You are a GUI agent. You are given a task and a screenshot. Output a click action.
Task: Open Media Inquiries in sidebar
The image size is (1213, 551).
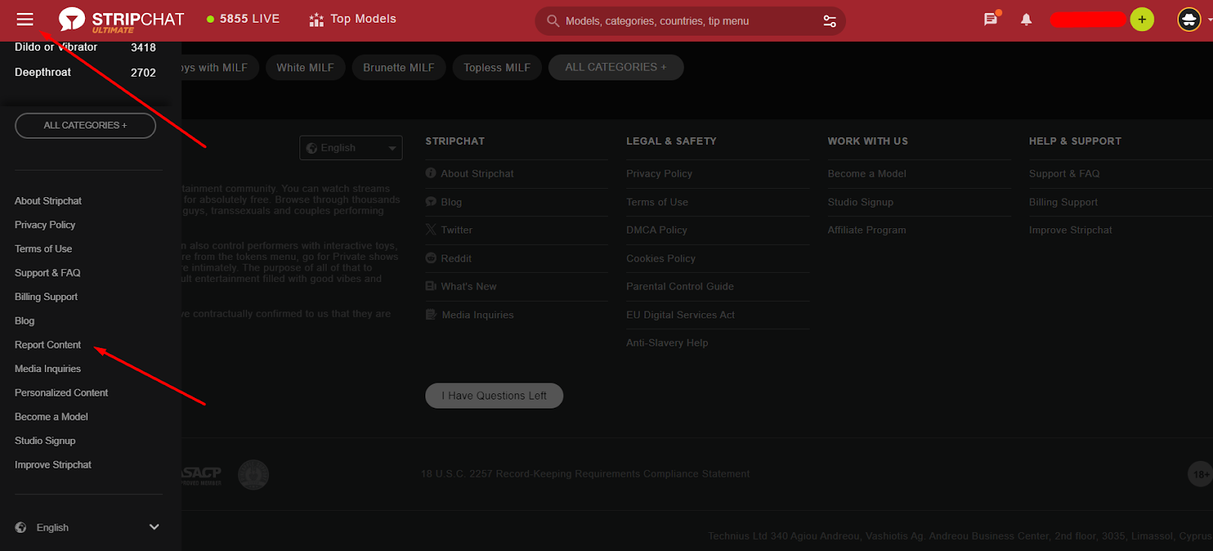[x=48, y=369]
